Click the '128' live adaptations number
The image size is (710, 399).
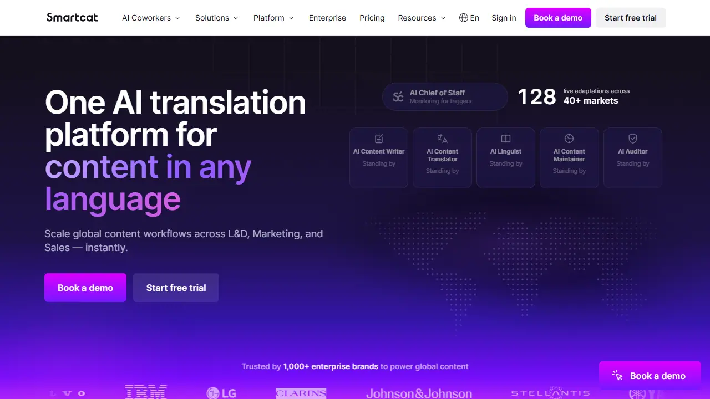(x=537, y=97)
